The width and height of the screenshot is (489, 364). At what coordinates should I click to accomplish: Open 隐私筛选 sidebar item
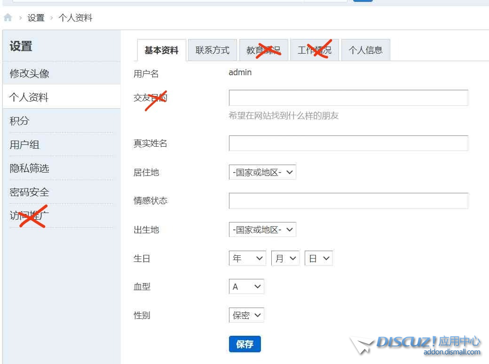tap(30, 168)
